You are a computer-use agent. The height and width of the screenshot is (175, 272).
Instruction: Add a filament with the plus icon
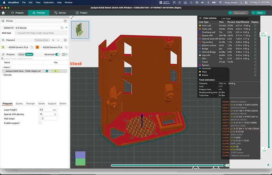point(53,40)
